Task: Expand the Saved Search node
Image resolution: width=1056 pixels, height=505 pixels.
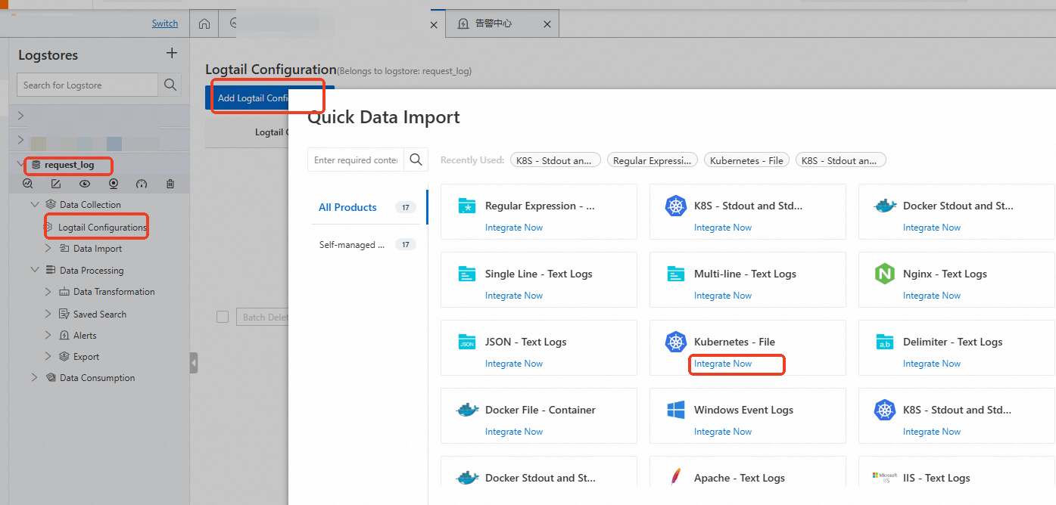Action: point(48,314)
